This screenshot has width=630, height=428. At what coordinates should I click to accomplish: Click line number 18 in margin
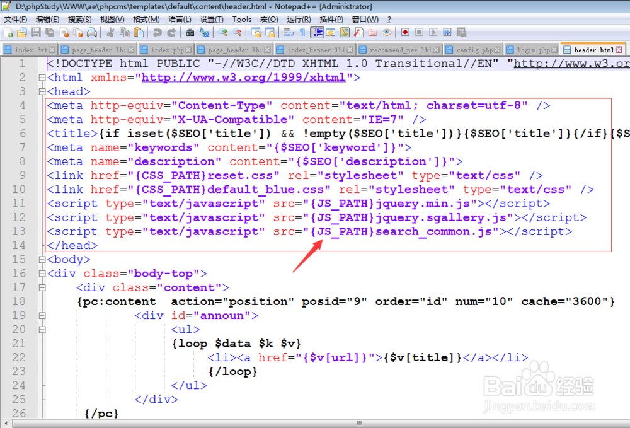(x=18, y=301)
